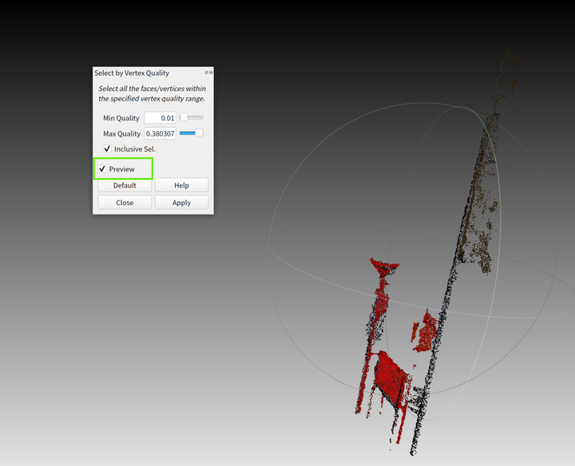Apply the vertex quality selection
575x466 pixels.
(181, 203)
